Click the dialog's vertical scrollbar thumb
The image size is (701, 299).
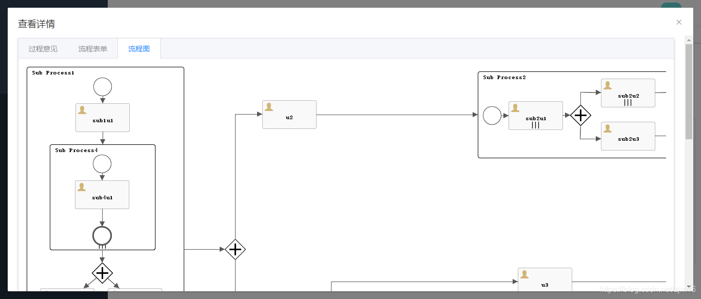tap(689, 91)
